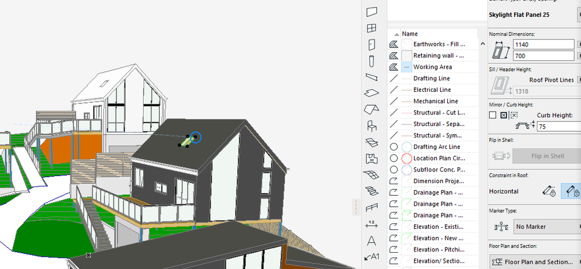The image size is (581, 269).
Task: Select the Elevation/ Sectio... row
Action: coord(433,261)
